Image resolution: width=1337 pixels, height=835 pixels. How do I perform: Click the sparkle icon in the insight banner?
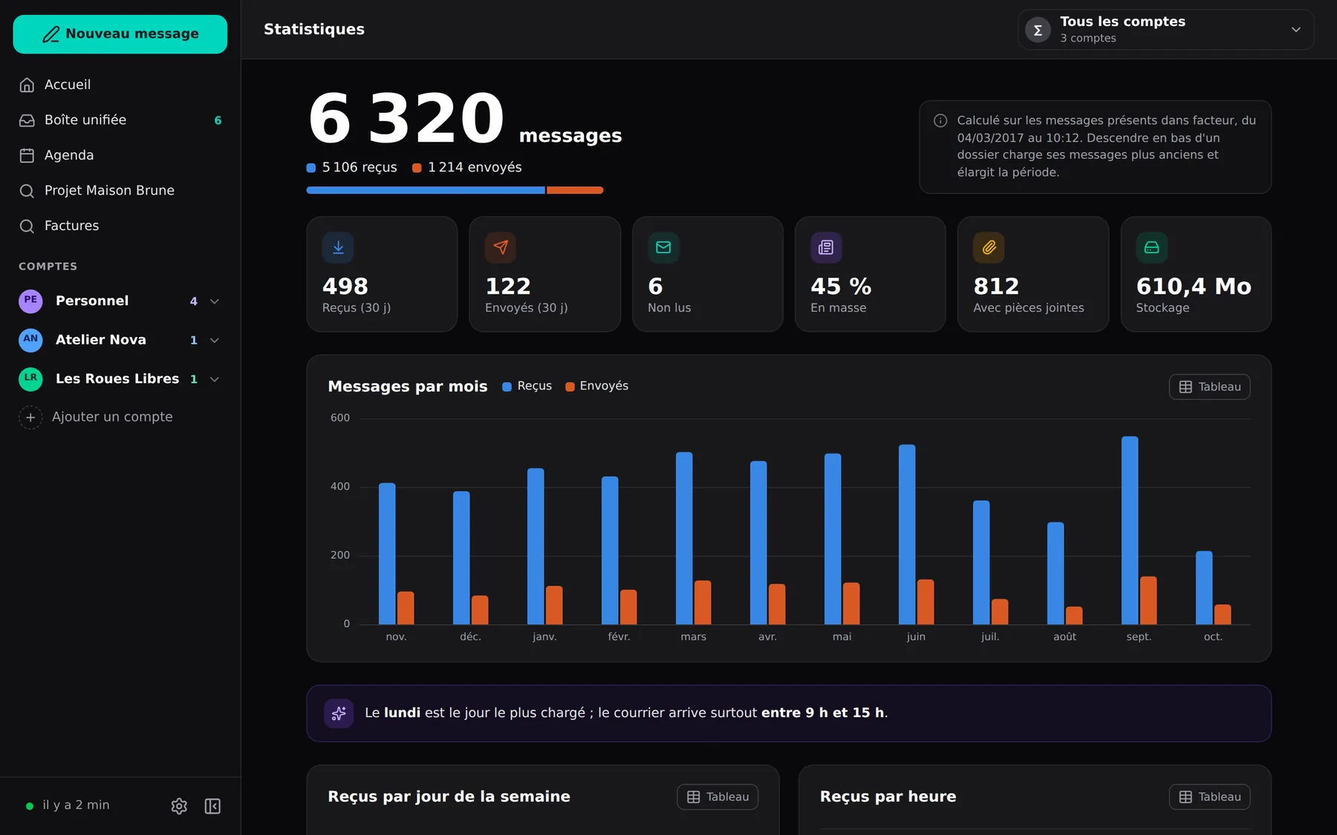click(x=339, y=713)
